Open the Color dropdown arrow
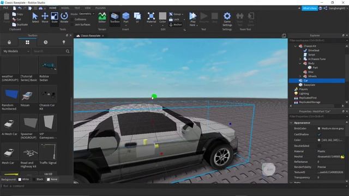Image resolution: width=349 pixels, height=196 pixels. pyautogui.click(x=163, y=25)
